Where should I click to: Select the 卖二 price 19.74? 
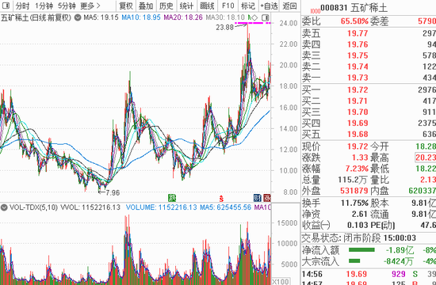[358, 66]
